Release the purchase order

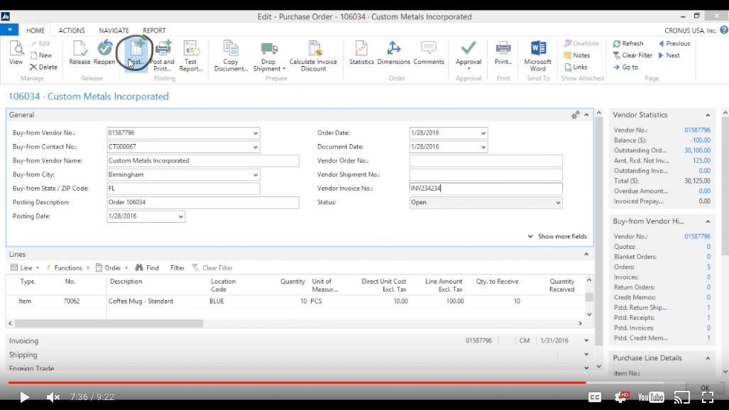tap(80, 53)
